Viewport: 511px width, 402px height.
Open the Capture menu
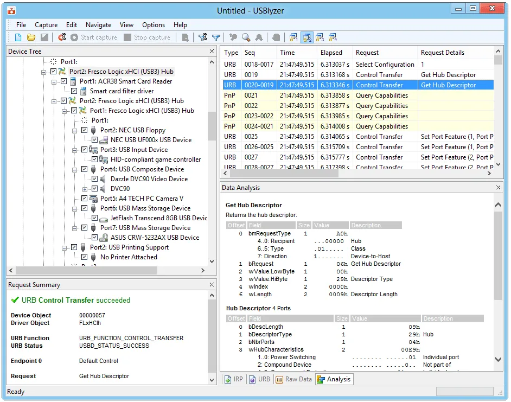[46, 25]
